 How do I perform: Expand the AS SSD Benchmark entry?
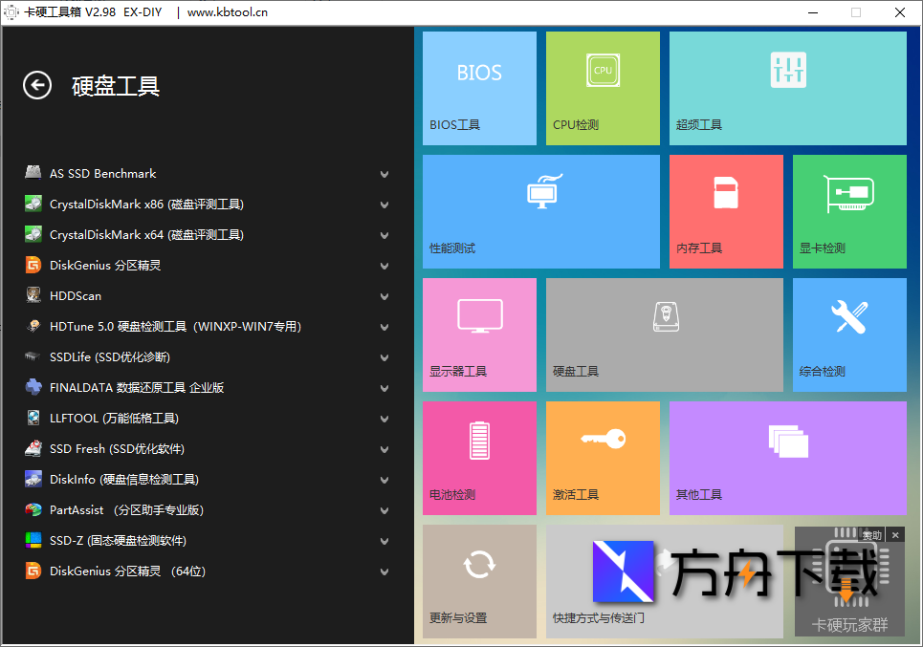tap(384, 174)
